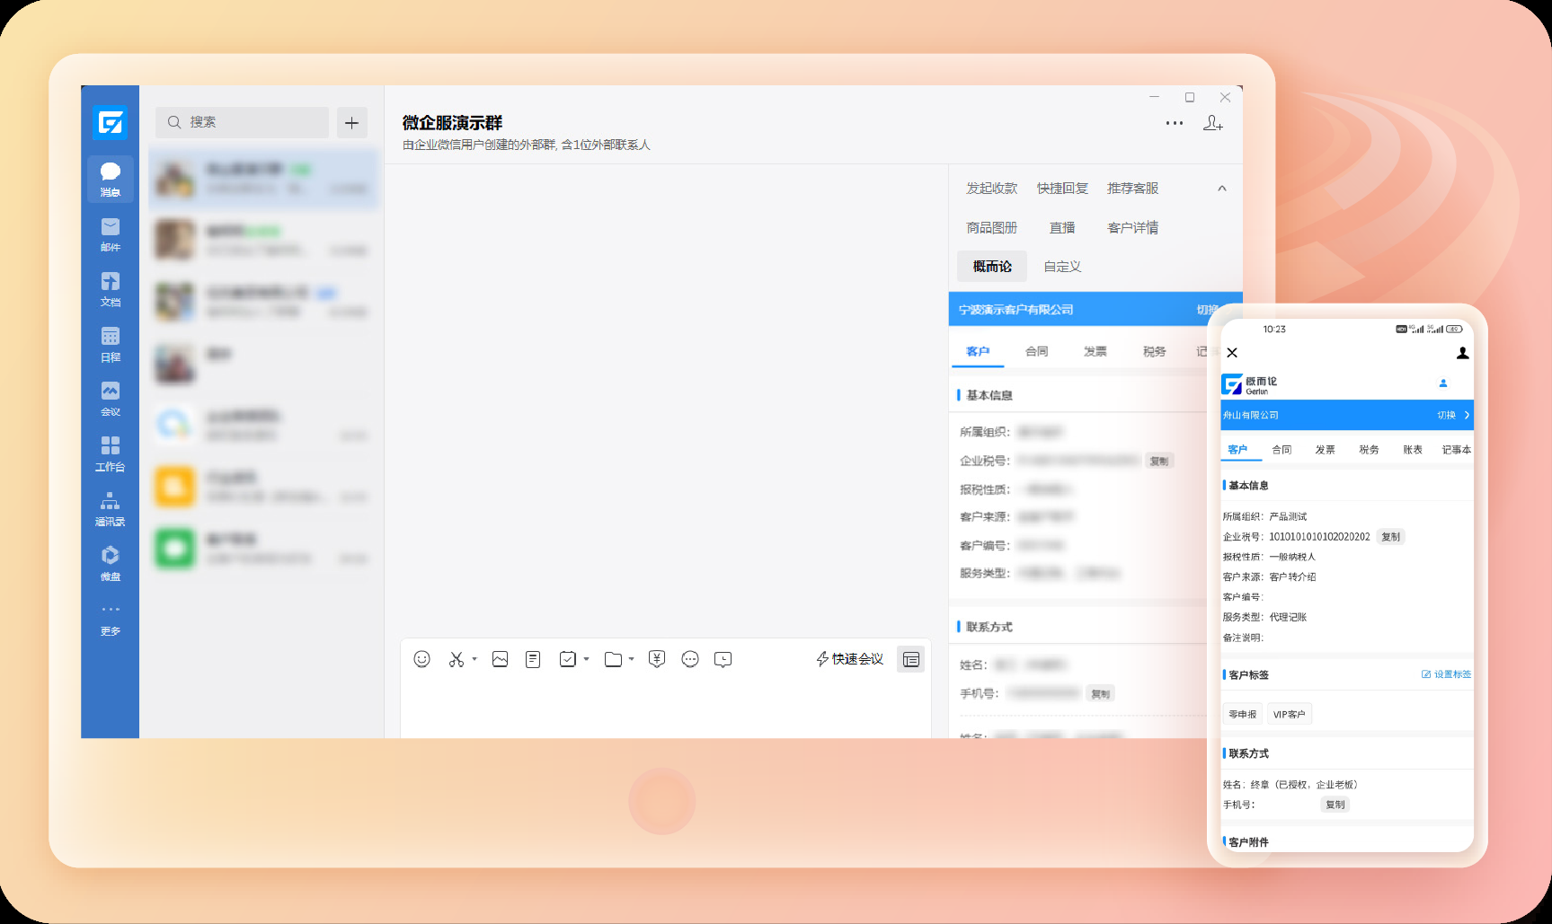Image resolution: width=1552 pixels, height=924 pixels.
Task: Select the VIP客户 tag on the phone
Action: 1289,714
